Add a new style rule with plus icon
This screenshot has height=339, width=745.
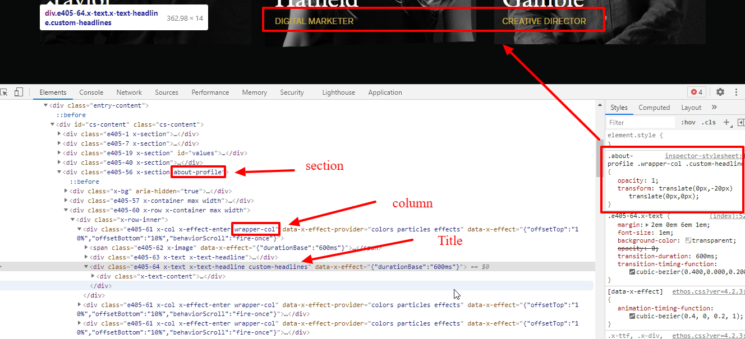pos(726,122)
